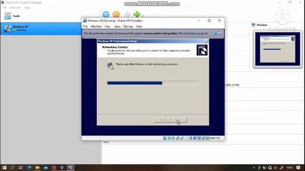Show hidden system tray icons
Screen dimensions: 305x171
pyautogui.click(x=254, y=168)
